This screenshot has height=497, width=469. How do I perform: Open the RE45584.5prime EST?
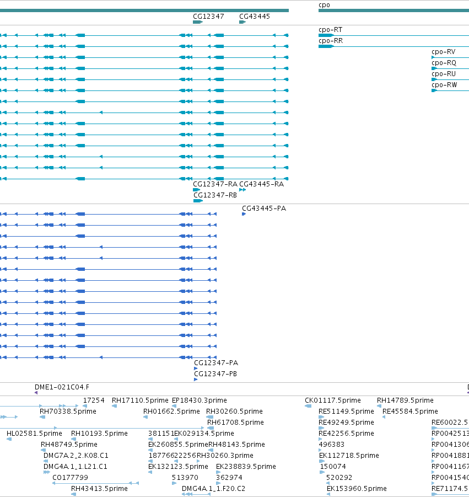(x=410, y=412)
